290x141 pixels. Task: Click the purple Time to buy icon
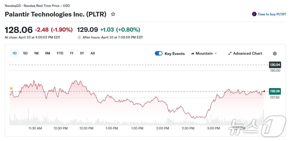coord(254,14)
